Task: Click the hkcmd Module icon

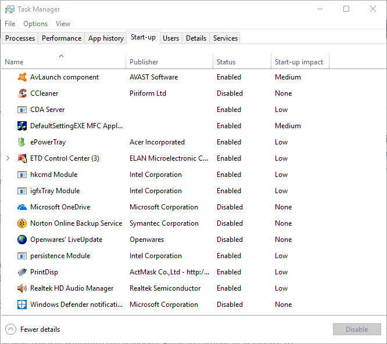Action: tap(22, 175)
